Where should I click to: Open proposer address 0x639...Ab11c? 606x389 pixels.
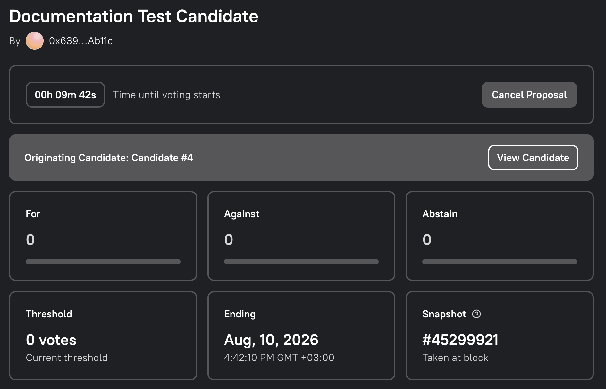pyautogui.click(x=81, y=41)
